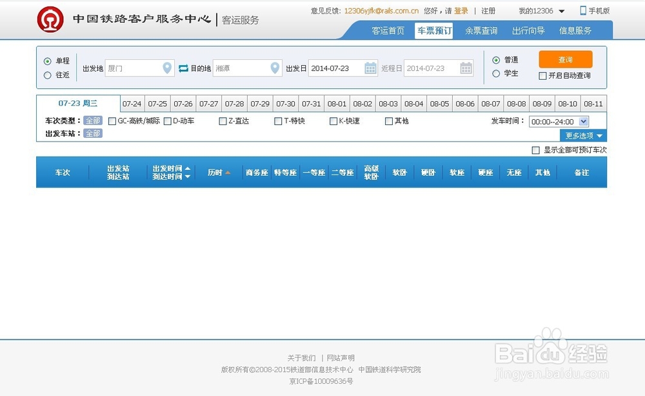Screen dimensions: 645x396
Task: Switch to 08-11 date tab
Action: point(593,104)
